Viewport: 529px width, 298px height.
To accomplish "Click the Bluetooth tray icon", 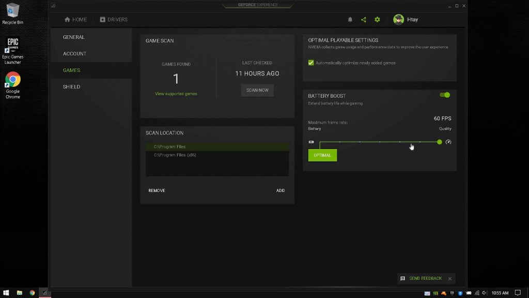I will pyautogui.click(x=460, y=293).
